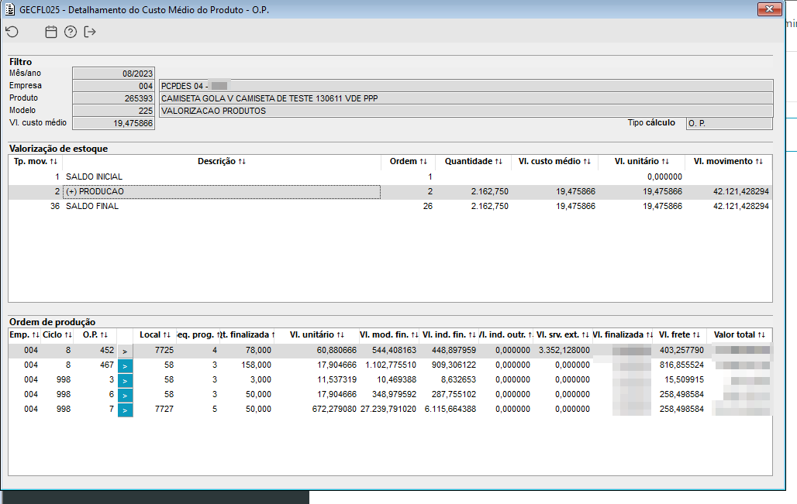Click VALORIZACAO PRODUTOS model description field

point(466,111)
